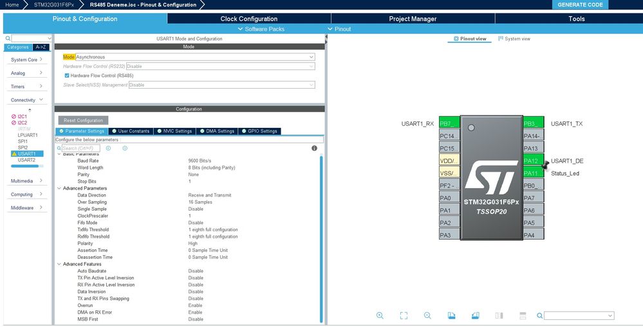Switch to Clock Configuration tab
Image resolution: width=643 pixels, height=327 pixels.
click(x=249, y=19)
